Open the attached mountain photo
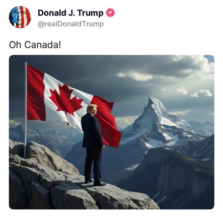This screenshot has width=223, height=220. click(x=111, y=132)
